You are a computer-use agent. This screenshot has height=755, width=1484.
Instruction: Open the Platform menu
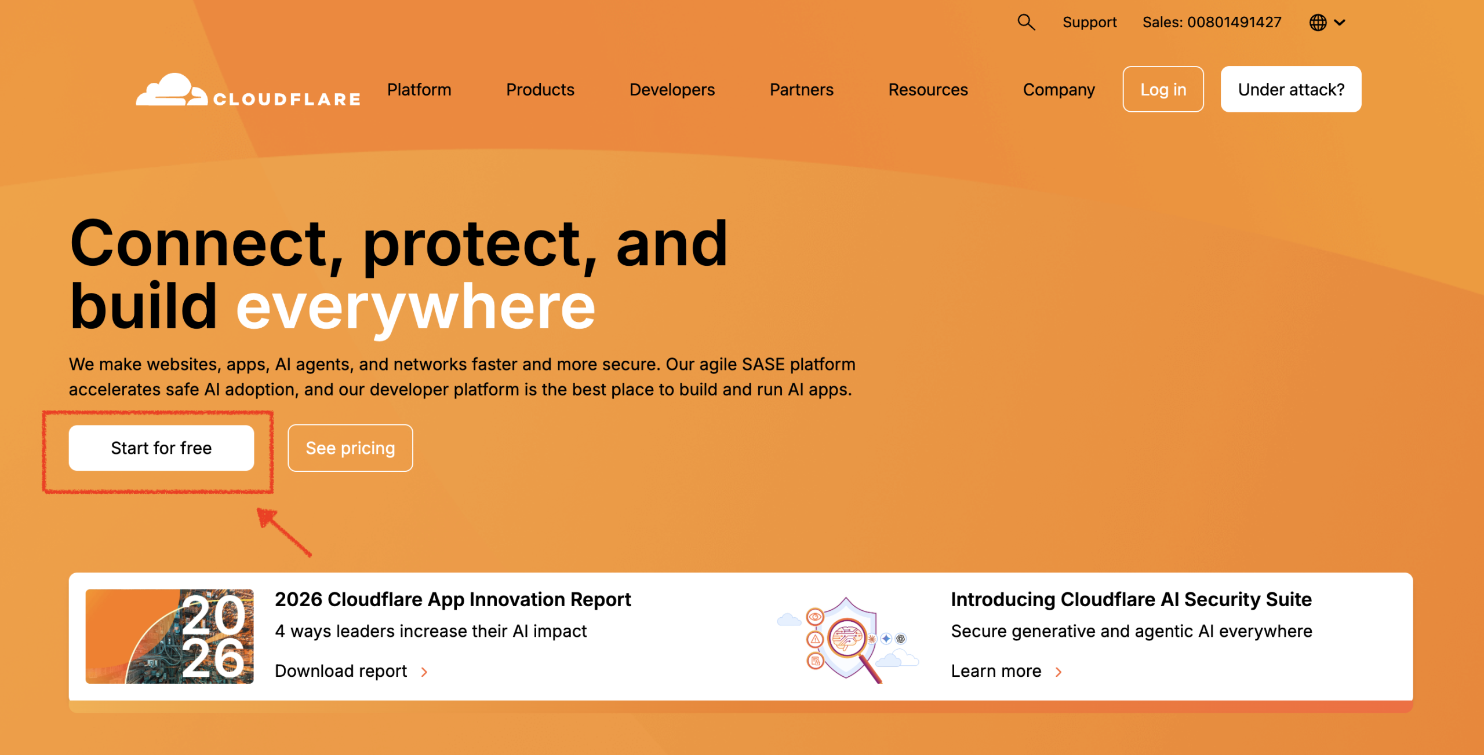click(x=419, y=90)
